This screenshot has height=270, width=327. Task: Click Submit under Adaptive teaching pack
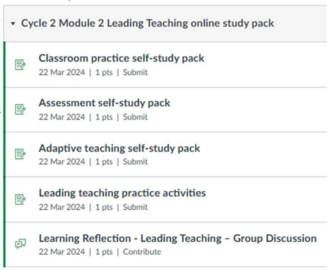click(x=135, y=162)
